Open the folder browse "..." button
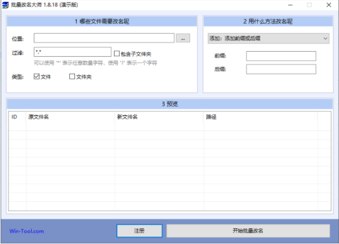339x244 pixels. (x=183, y=38)
